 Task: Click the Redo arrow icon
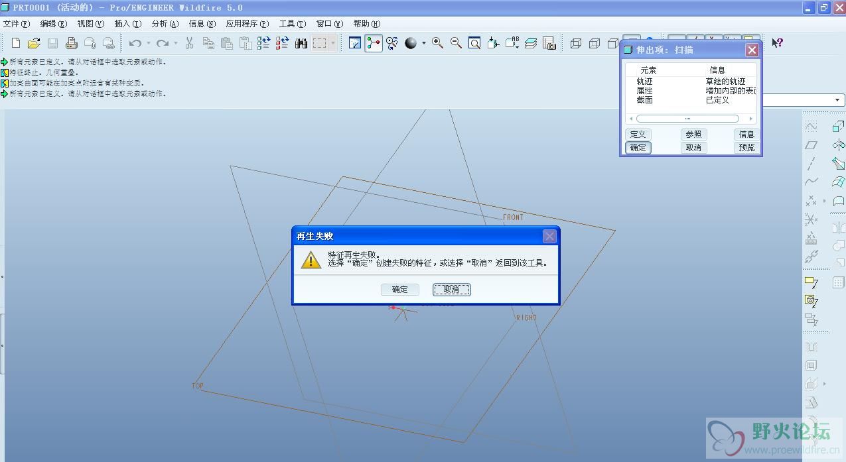[x=163, y=43]
